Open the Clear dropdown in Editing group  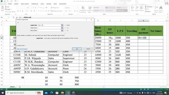[151, 11]
